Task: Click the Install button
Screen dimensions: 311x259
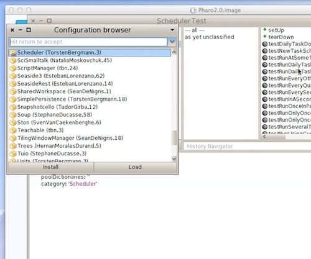Action: 50,167
